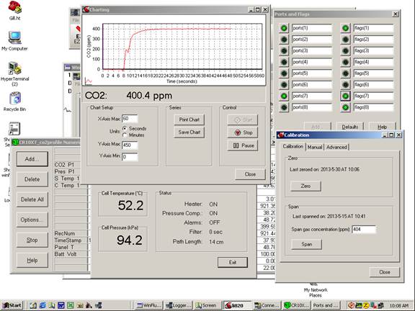Click Save Chart button

[x=189, y=132]
